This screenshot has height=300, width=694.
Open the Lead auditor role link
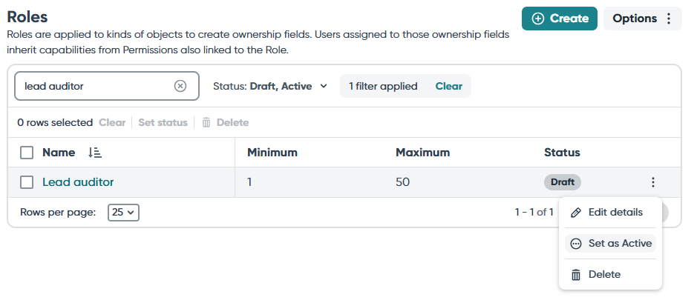[x=78, y=182]
